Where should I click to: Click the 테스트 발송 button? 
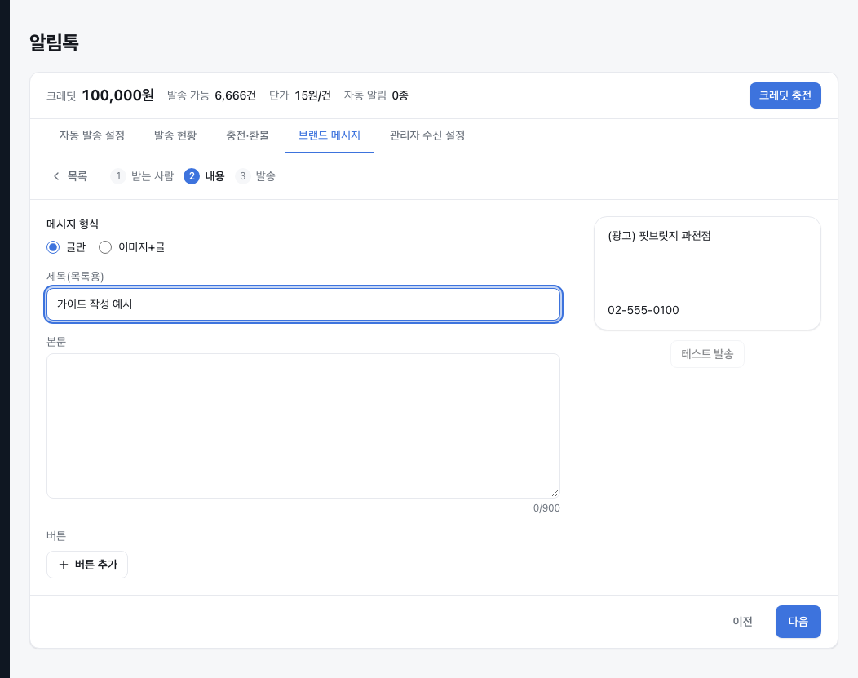click(x=707, y=354)
